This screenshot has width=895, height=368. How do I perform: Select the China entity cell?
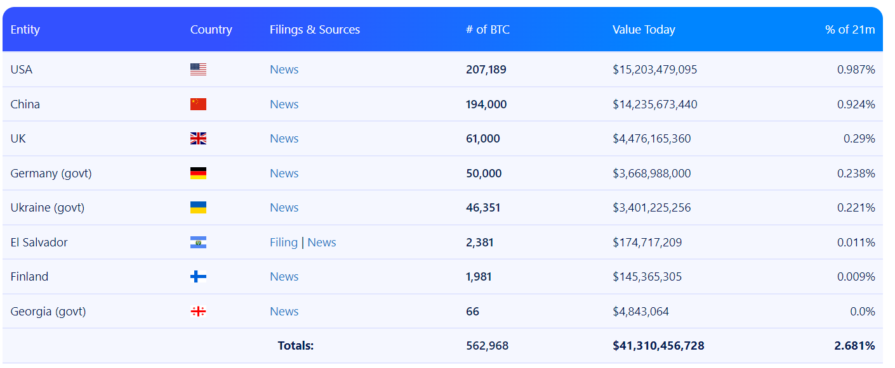(25, 104)
